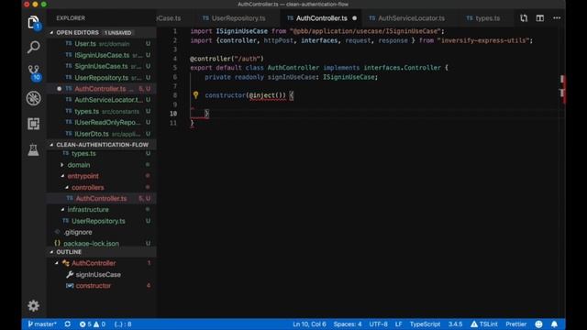Image resolution: width=587 pixels, height=330 pixels.
Task: Click the Prettier status bar item
Action: 515,324
